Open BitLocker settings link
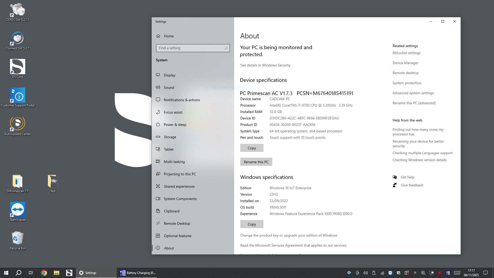Viewport: 494px width, 278px height. pos(406,53)
